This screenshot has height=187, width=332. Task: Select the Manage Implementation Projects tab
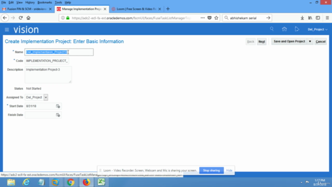pyautogui.click(x=82, y=9)
